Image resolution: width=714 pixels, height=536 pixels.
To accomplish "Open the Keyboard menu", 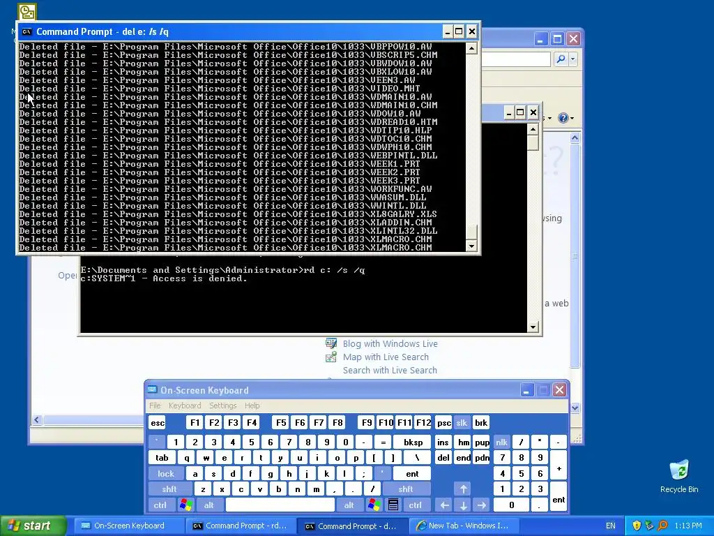I will (184, 405).
